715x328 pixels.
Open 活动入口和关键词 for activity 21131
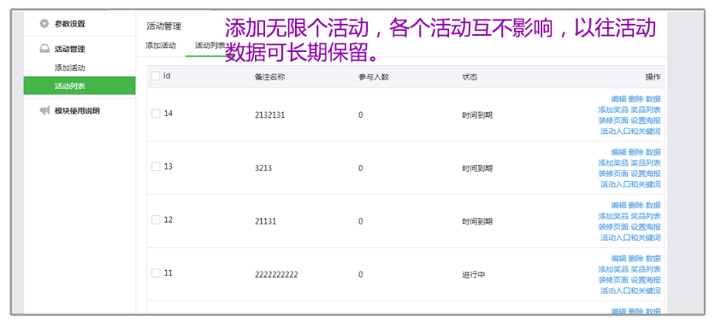[630, 237]
